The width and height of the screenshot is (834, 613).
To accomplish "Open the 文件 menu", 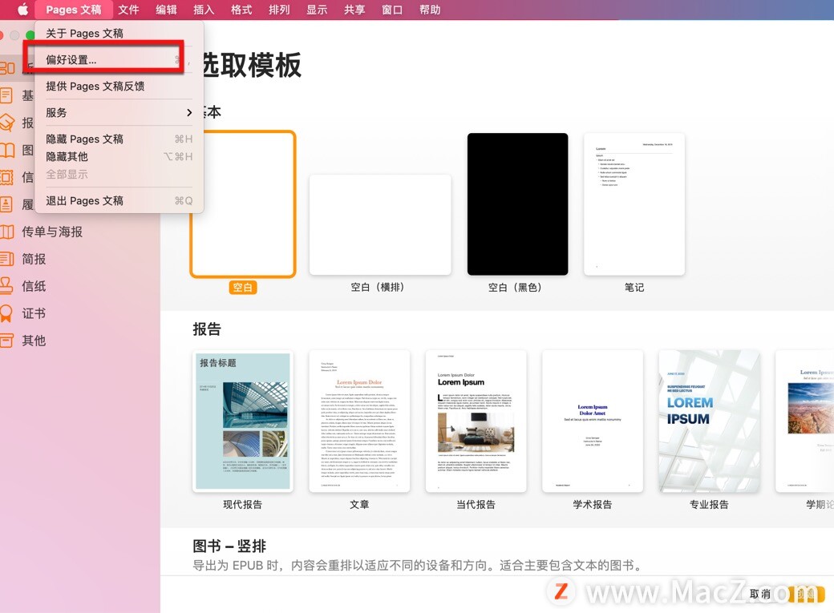I will point(128,10).
